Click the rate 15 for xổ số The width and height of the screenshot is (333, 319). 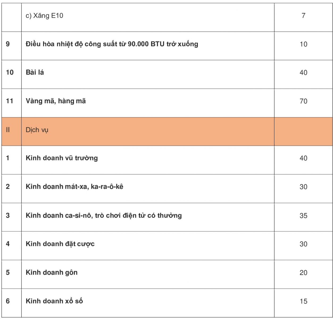coord(303,301)
